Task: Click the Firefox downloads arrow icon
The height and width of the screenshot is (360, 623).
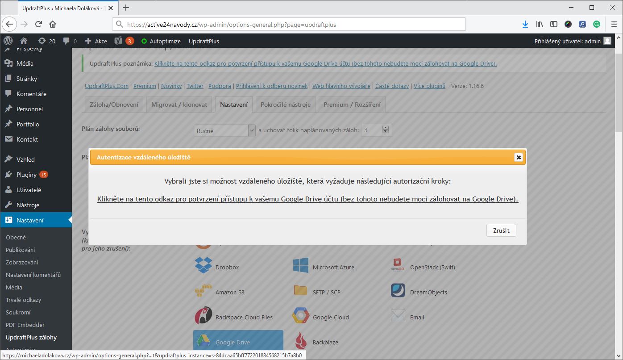Action: tap(525, 24)
